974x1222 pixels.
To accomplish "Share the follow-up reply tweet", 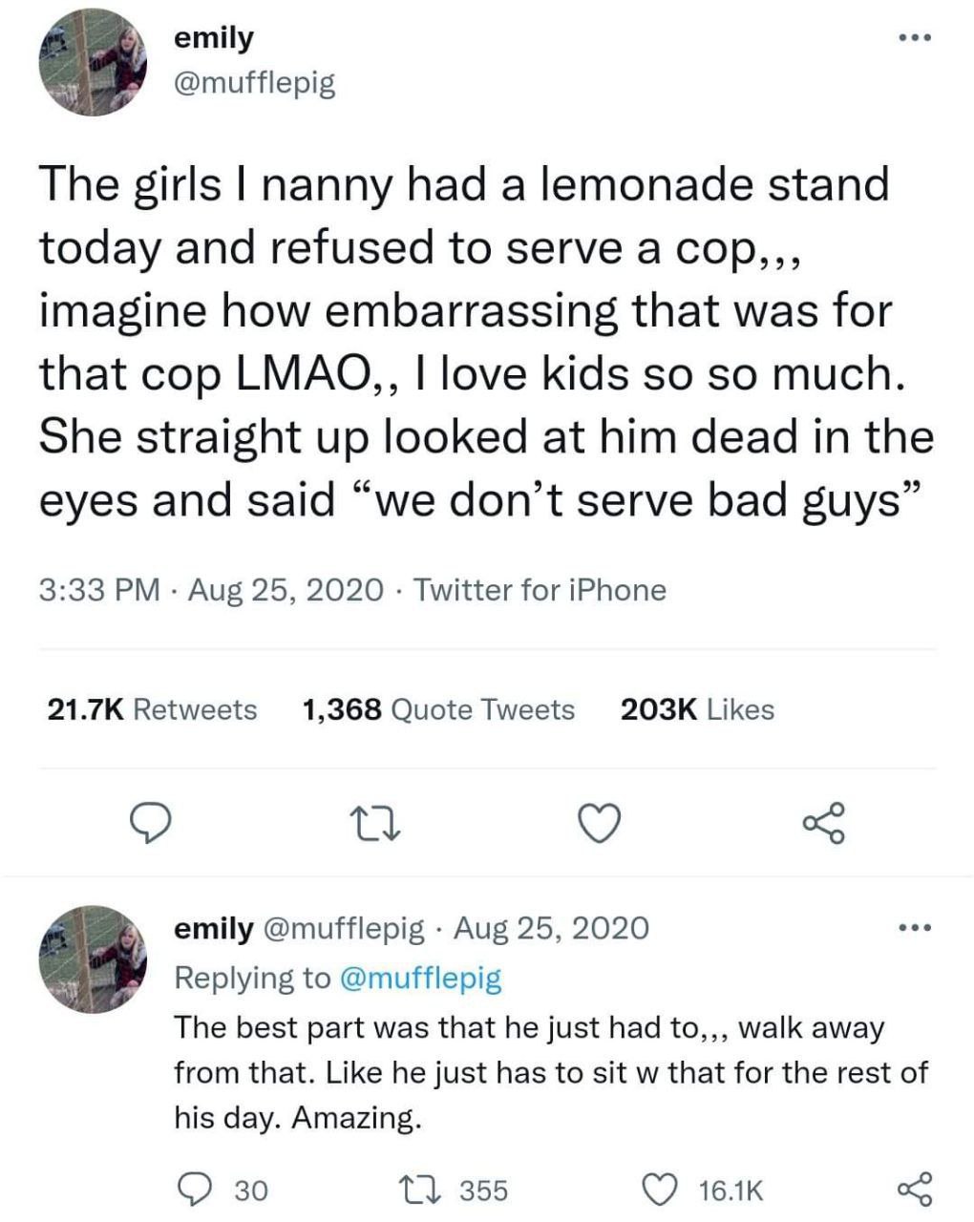I will pyautogui.click(x=914, y=1189).
